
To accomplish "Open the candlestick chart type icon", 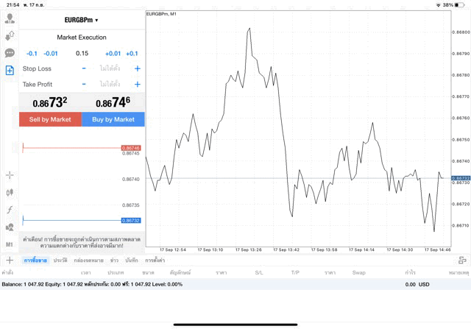I will point(10,192).
